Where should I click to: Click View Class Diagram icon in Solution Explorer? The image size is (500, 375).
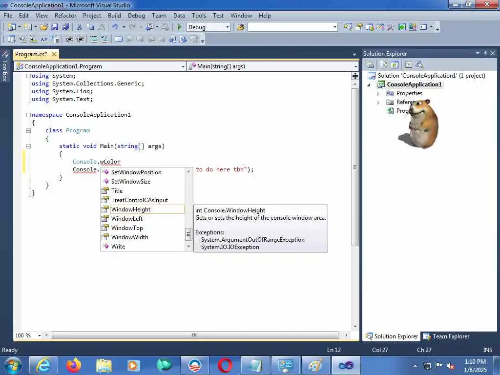[x=419, y=65]
